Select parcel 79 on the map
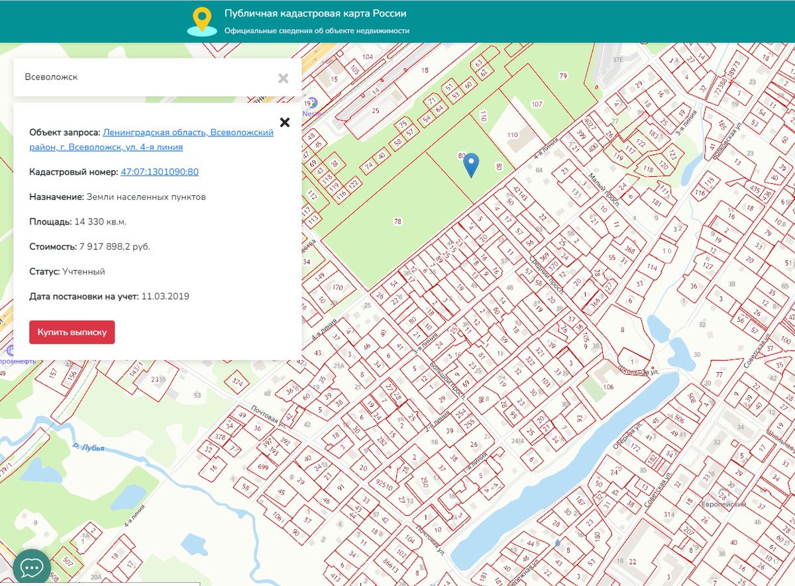Viewport: 795px width, 586px height. coord(563,76)
